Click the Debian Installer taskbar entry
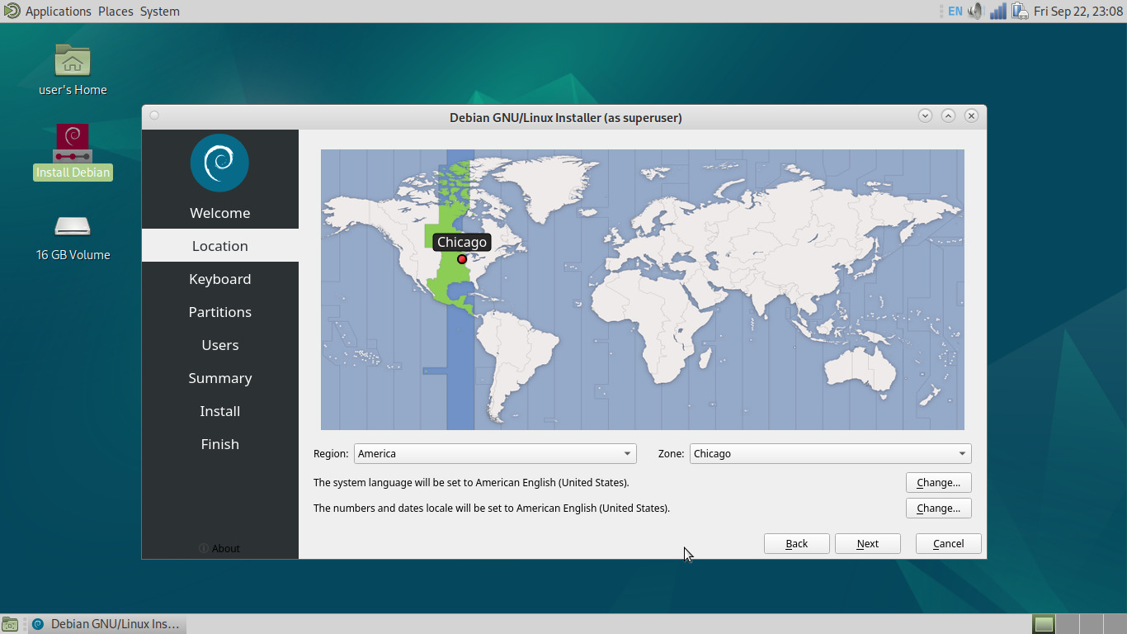Image resolution: width=1127 pixels, height=634 pixels. (107, 624)
